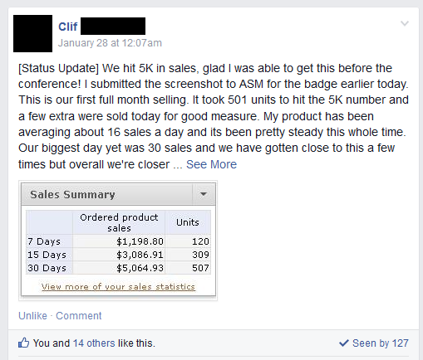Open View more of your sales statistics

(118, 287)
